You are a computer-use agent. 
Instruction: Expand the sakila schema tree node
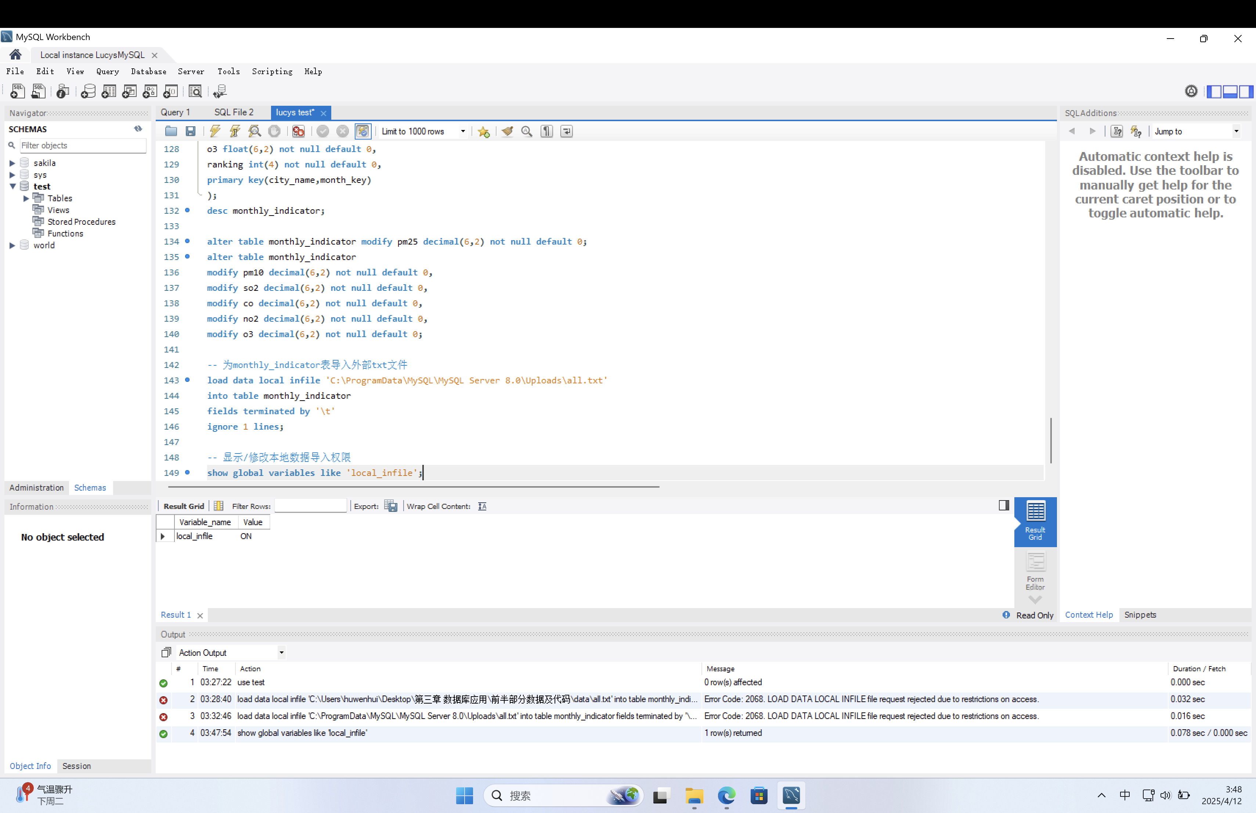tap(12, 163)
